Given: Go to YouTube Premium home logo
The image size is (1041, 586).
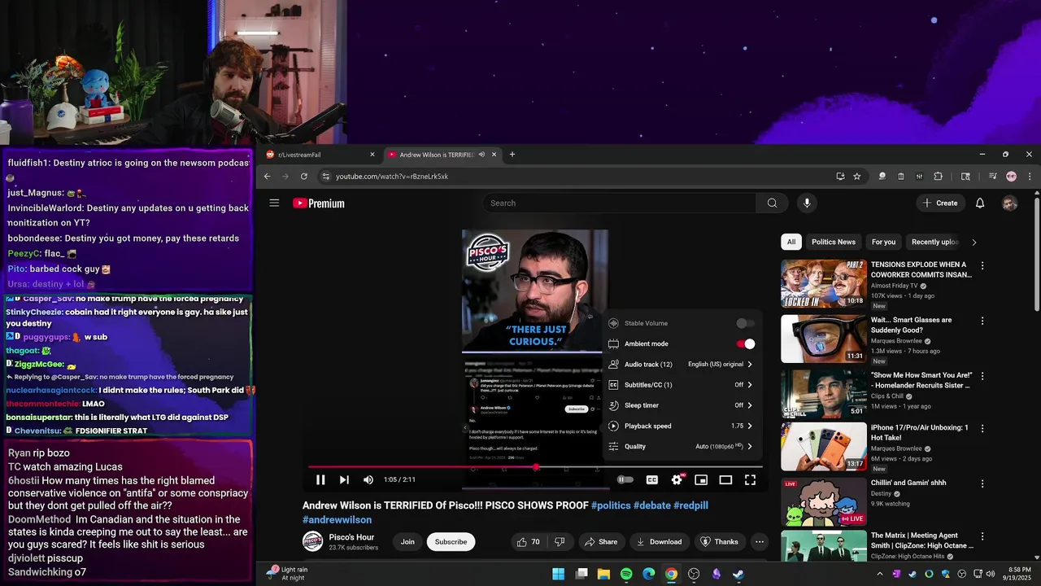Looking at the screenshot, I should (x=319, y=203).
